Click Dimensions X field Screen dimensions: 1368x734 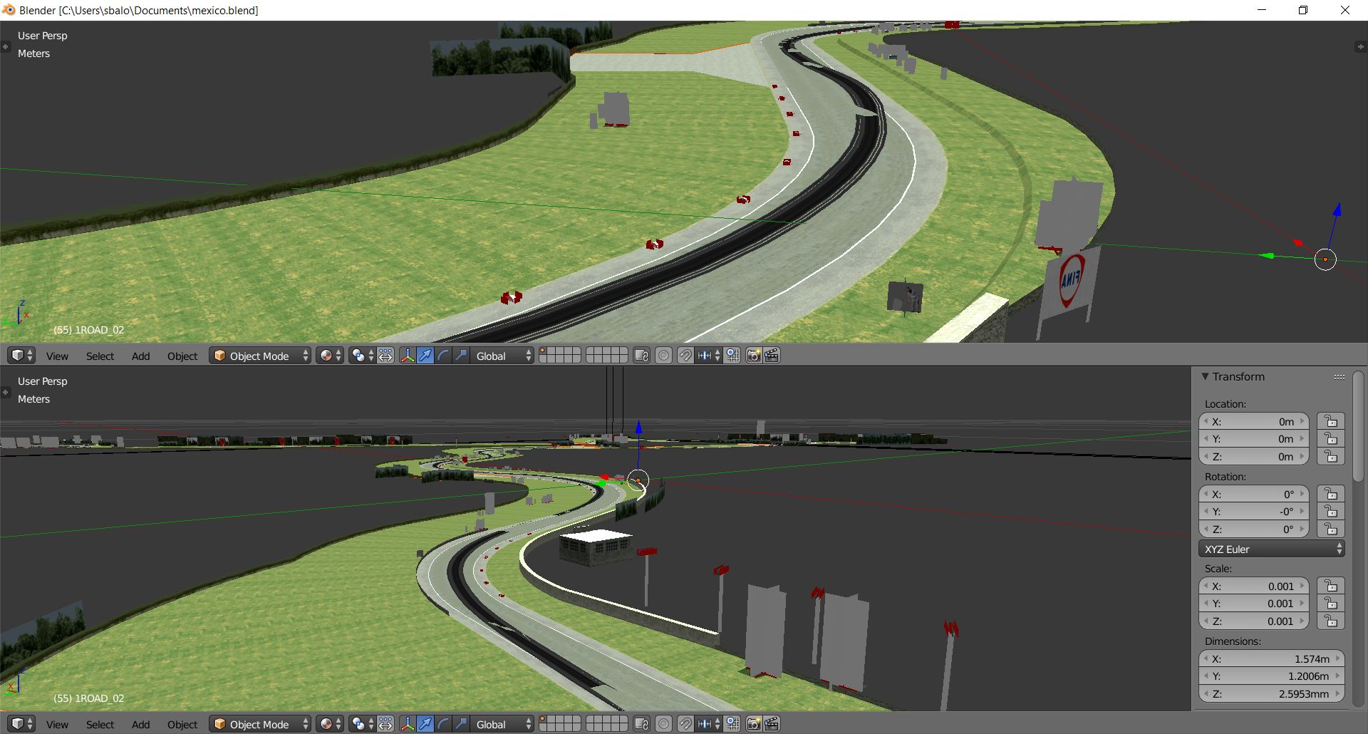pyautogui.click(x=1272, y=658)
